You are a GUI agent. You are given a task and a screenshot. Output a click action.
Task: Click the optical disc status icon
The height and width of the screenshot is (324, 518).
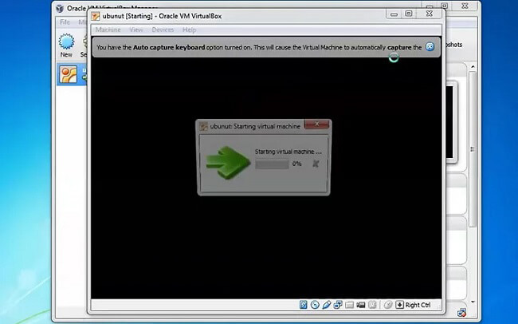[x=315, y=305]
